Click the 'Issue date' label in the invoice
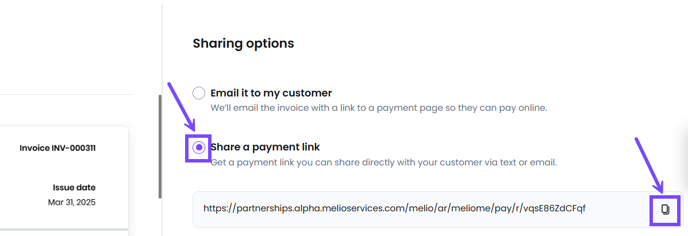 pos(74,188)
